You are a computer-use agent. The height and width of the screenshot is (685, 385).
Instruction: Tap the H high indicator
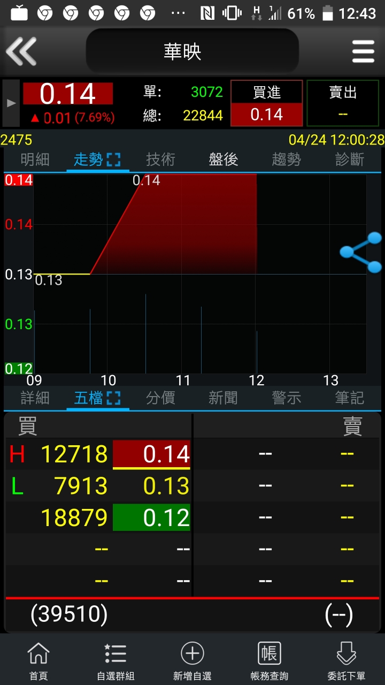click(x=17, y=454)
